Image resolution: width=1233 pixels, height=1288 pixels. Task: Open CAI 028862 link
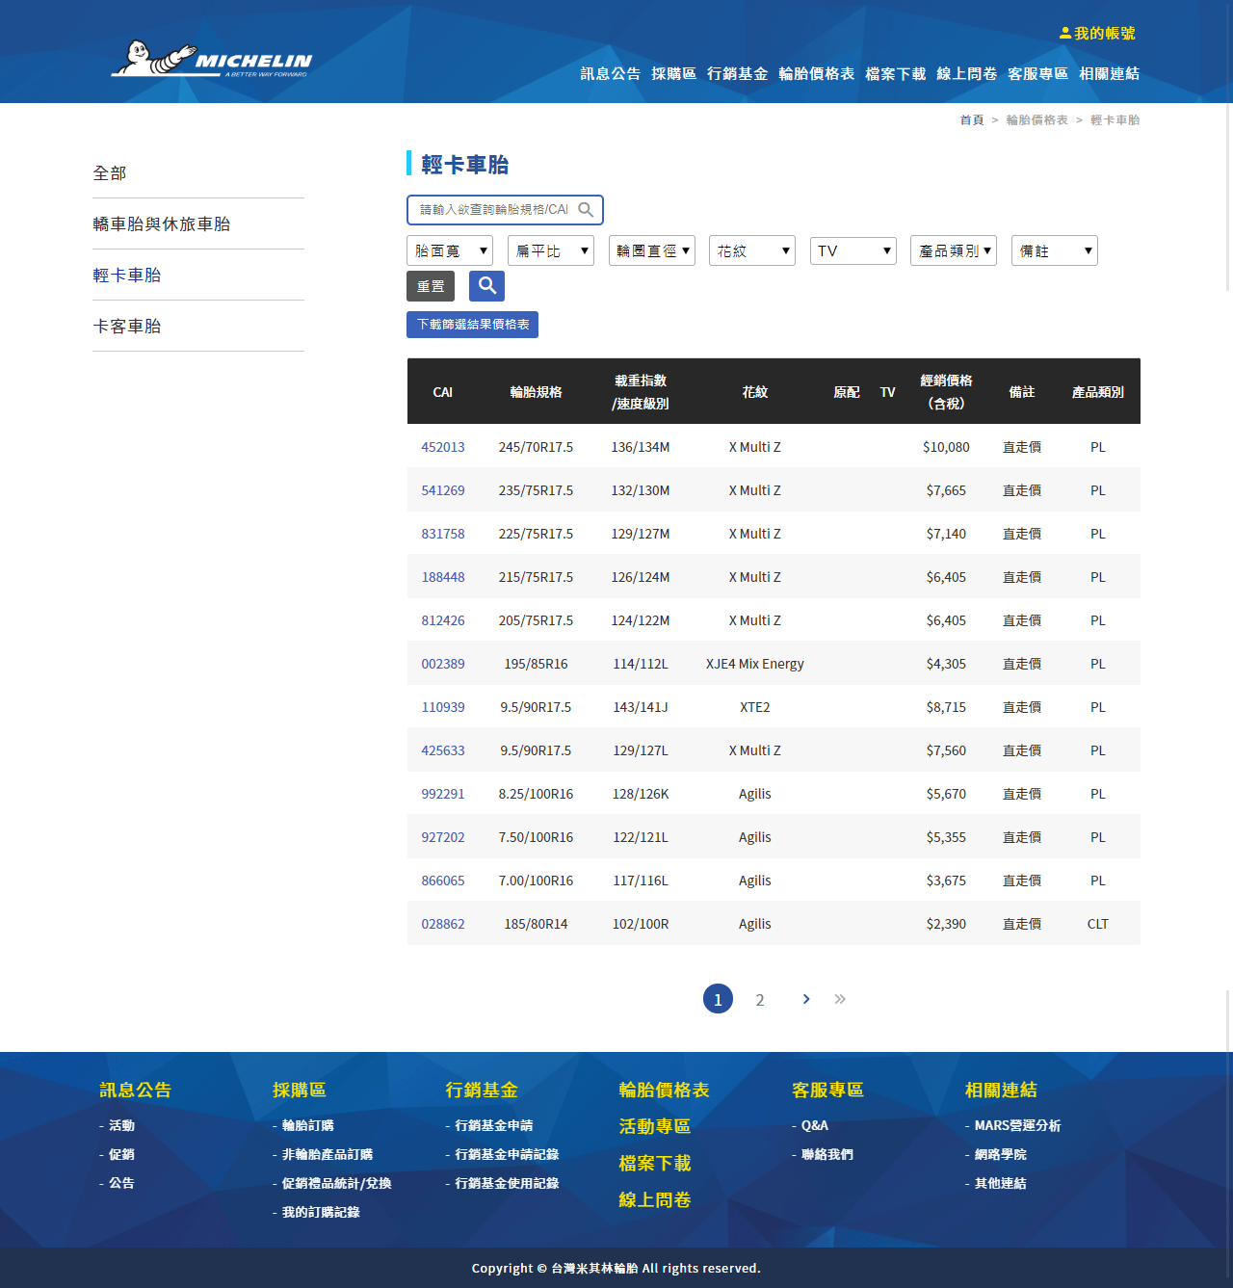443,924
